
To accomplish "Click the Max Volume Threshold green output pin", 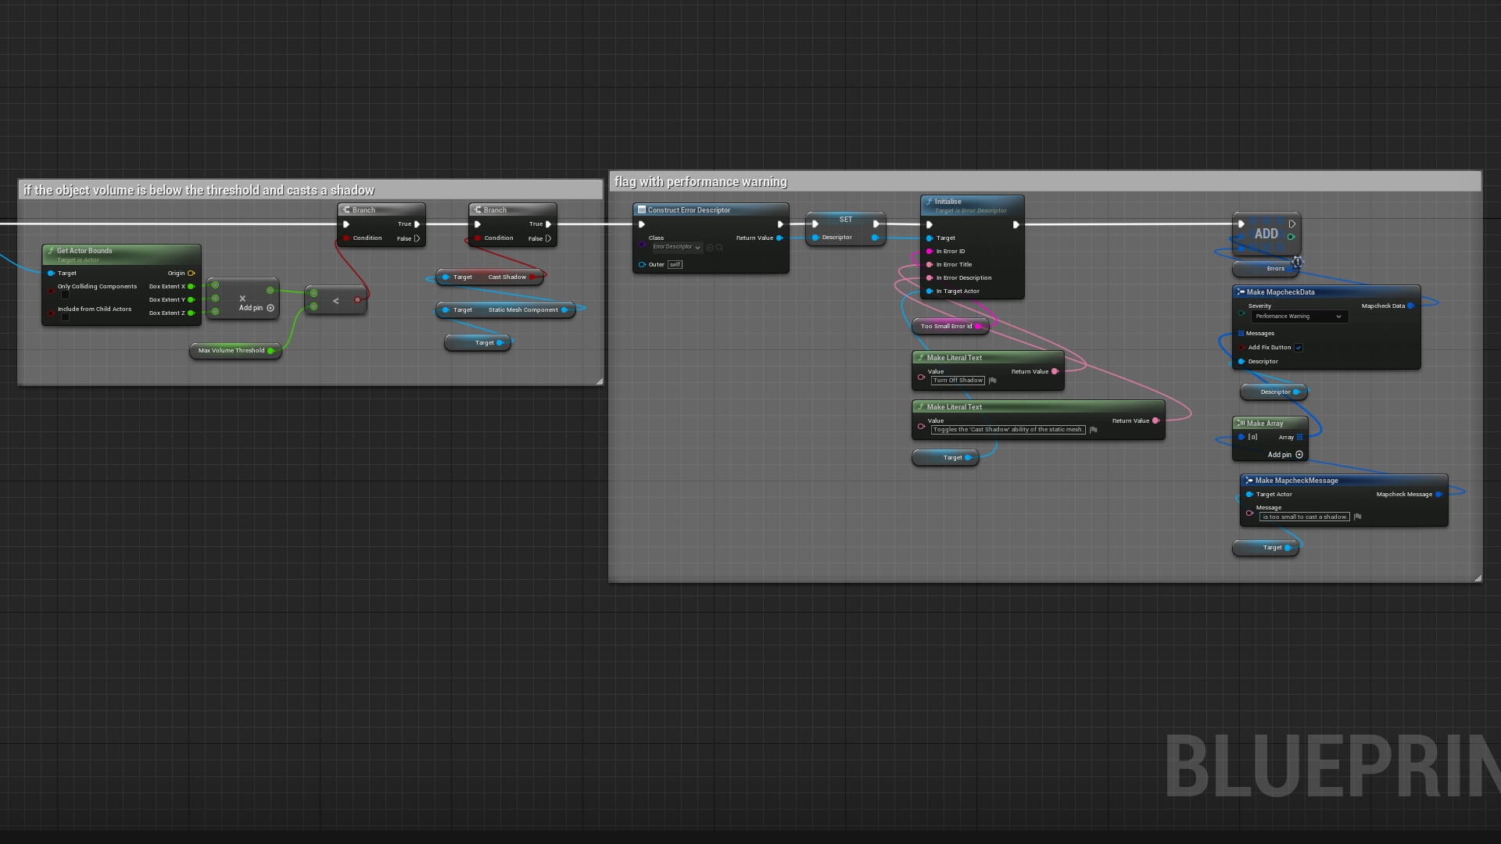I will 270,351.
